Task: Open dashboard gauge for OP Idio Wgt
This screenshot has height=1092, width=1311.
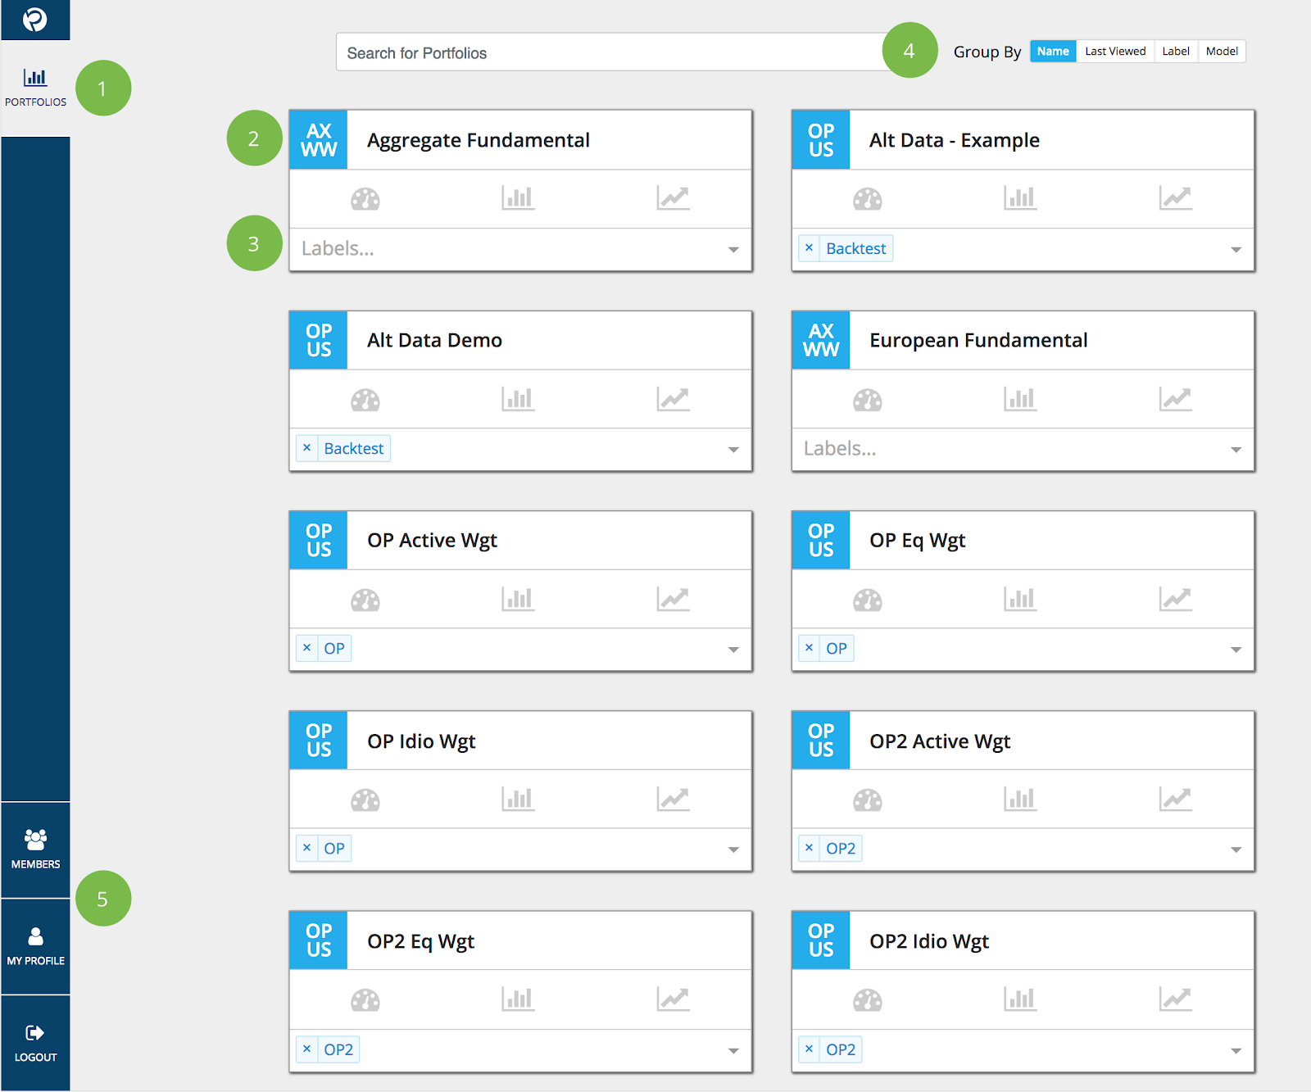Action: (x=365, y=800)
